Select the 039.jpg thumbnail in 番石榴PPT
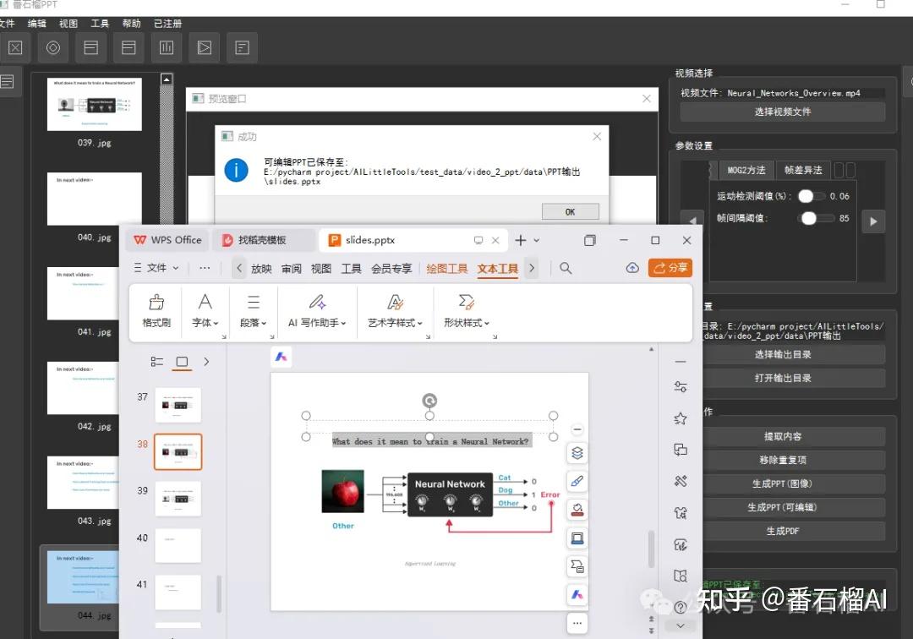Viewport: 913px width, 639px height. click(x=95, y=104)
